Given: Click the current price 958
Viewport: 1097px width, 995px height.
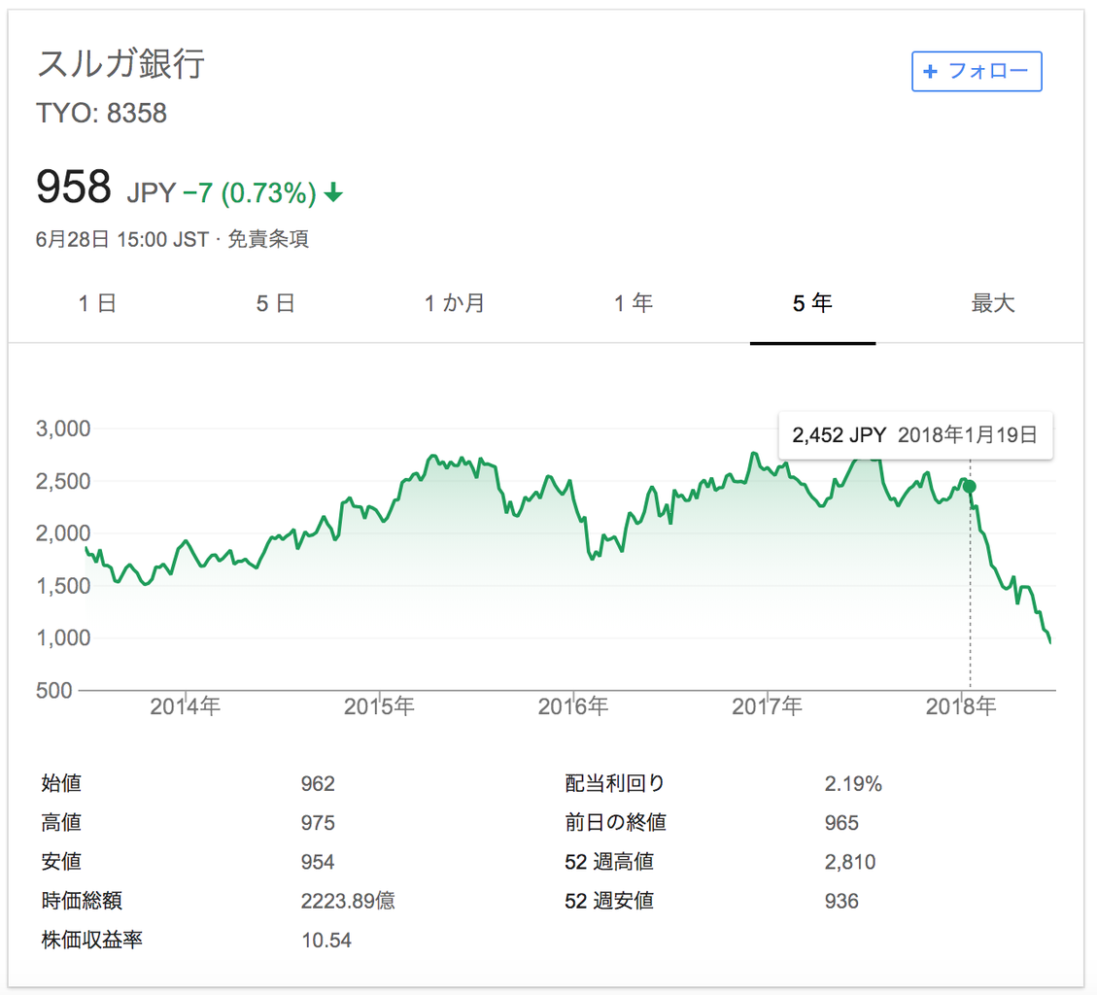Looking at the screenshot, I should (74, 187).
